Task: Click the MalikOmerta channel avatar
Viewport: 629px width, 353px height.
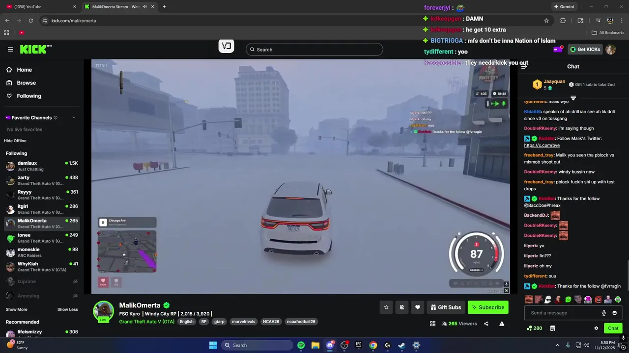Action: 104,311
